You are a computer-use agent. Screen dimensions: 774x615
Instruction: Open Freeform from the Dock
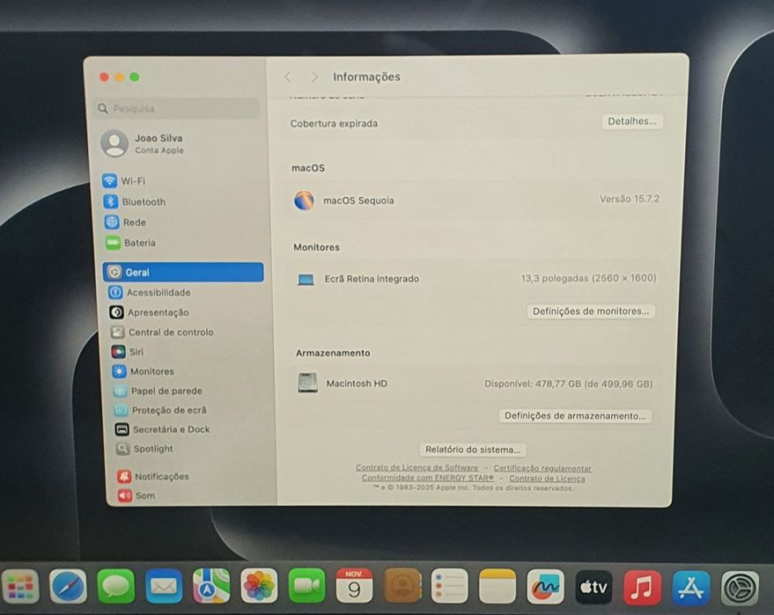click(545, 586)
